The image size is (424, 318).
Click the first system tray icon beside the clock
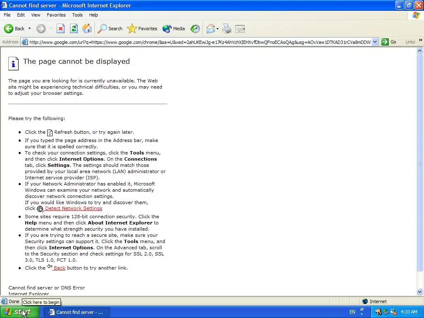click(x=378, y=312)
